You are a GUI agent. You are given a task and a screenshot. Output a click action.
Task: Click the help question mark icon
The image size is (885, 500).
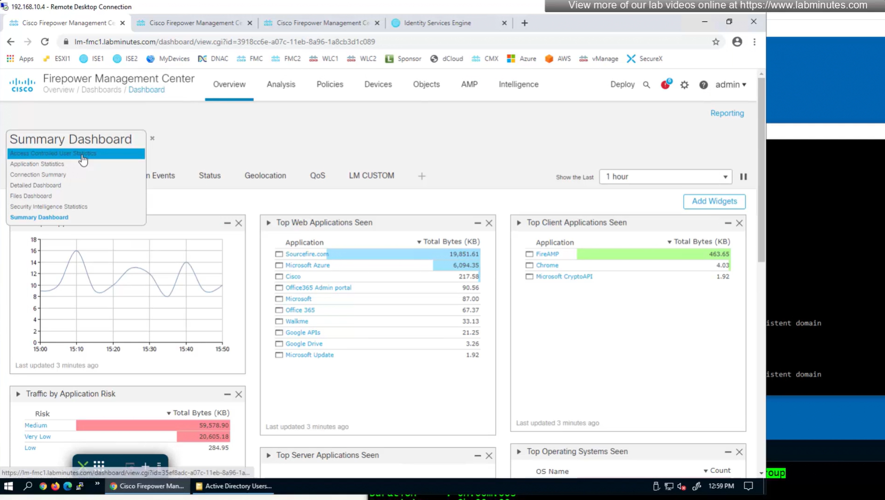click(x=703, y=85)
